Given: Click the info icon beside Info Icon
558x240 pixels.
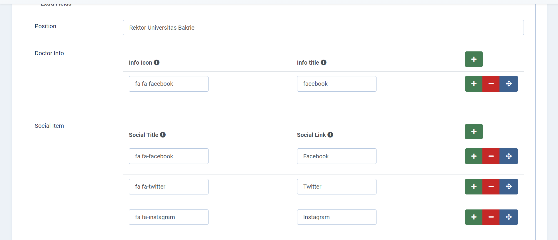Looking at the screenshot, I should pyautogui.click(x=157, y=63).
